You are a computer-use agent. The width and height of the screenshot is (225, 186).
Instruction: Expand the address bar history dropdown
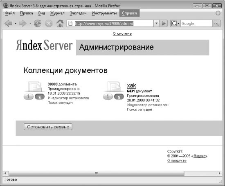point(157,23)
